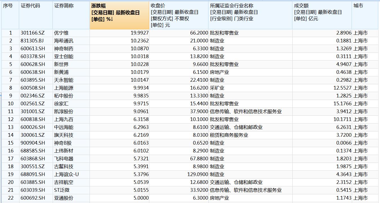This screenshot has height=203, width=380.
Task: Click the 所属证监会行业名称 column header
Action: (x=250, y=15)
